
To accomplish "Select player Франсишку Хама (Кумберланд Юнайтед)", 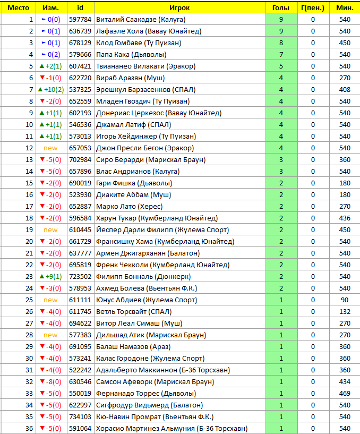I will coord(165,242).
